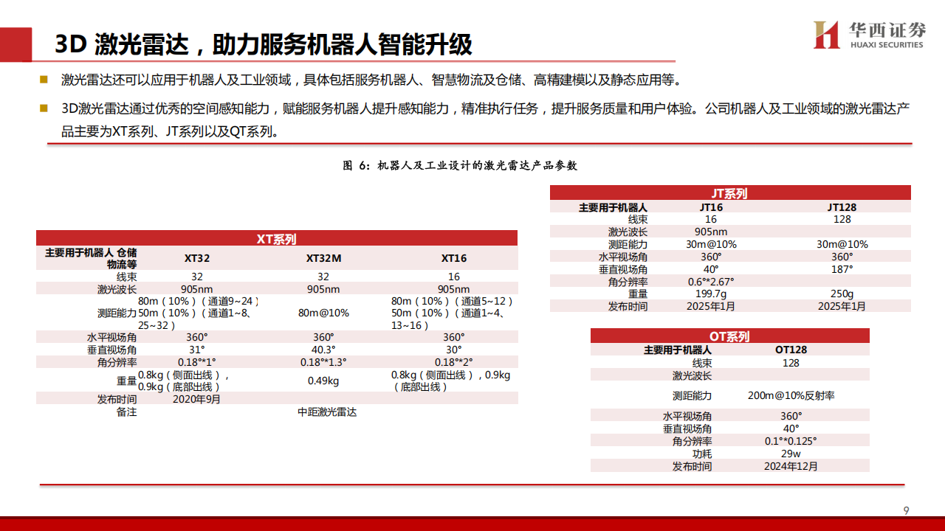
Task: Click '2025年1月' under the JT128 column
Action: pyautogui.click(x=842, y=306)
